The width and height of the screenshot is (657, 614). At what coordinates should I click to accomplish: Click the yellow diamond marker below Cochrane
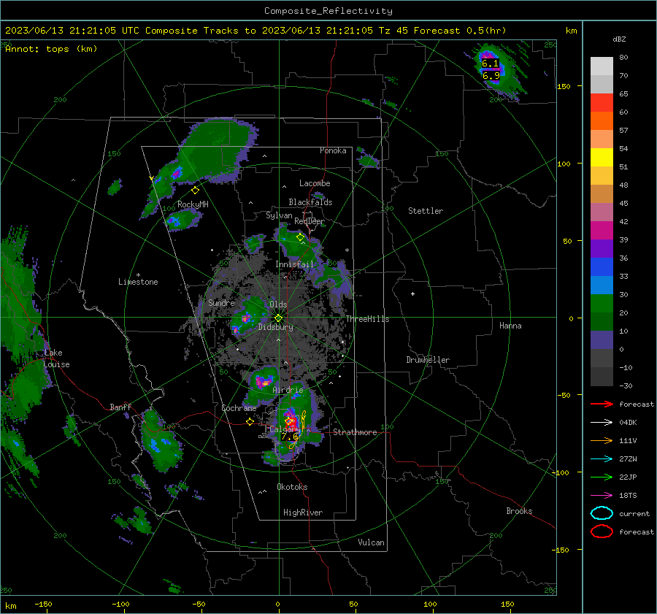(250, 422)
